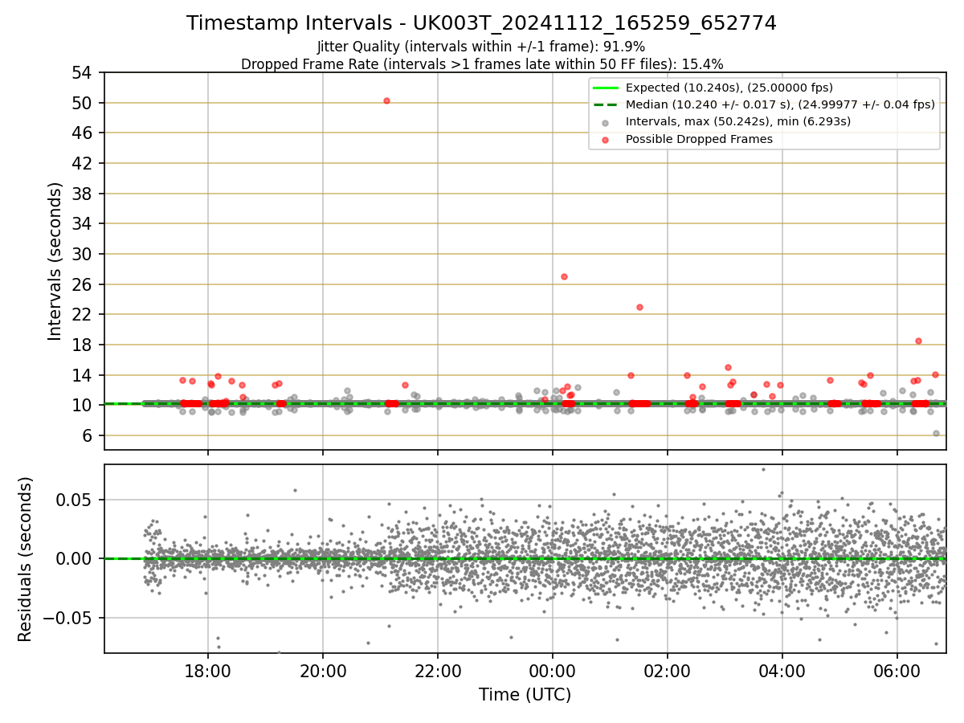Click the "Jitter Quality" 91.9% subtitle line

click(481, 47)
